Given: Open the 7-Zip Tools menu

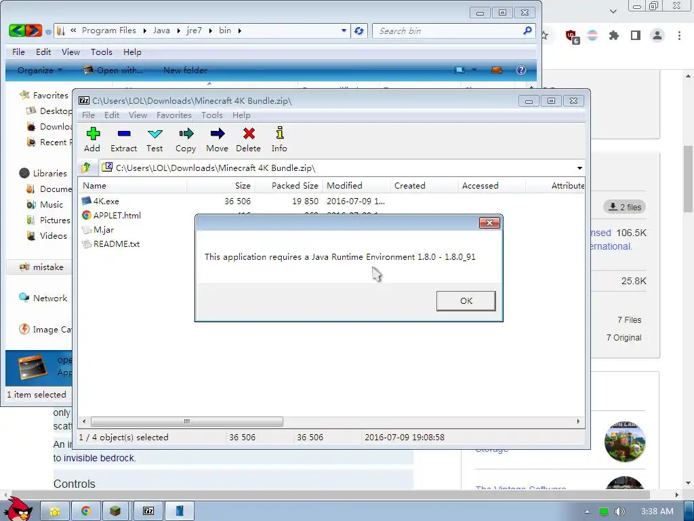Looking at the screenshot, I should (212, 115).
